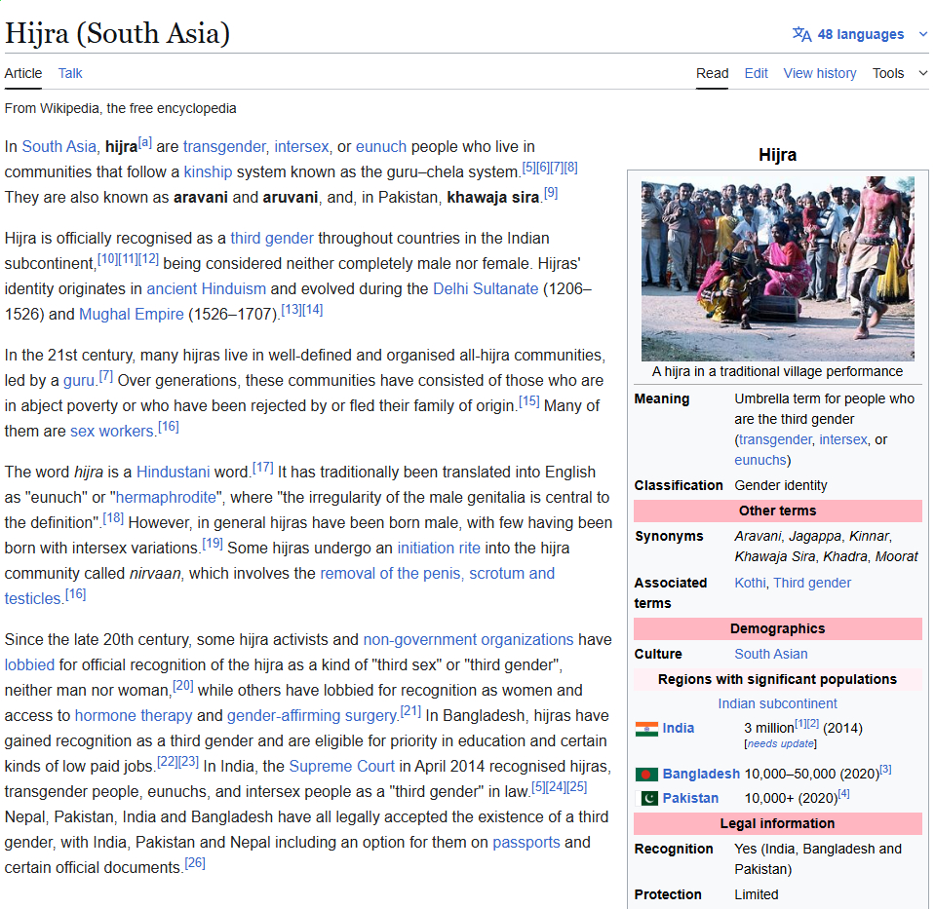Image resolution: width=935 pixels, height=909 pixels.
Task: Open the hijra village performance photo
Action: click(778, 269)
